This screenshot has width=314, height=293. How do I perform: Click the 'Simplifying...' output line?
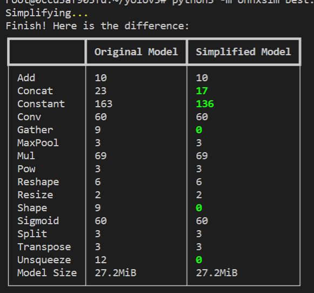click(x=46, y=13)
